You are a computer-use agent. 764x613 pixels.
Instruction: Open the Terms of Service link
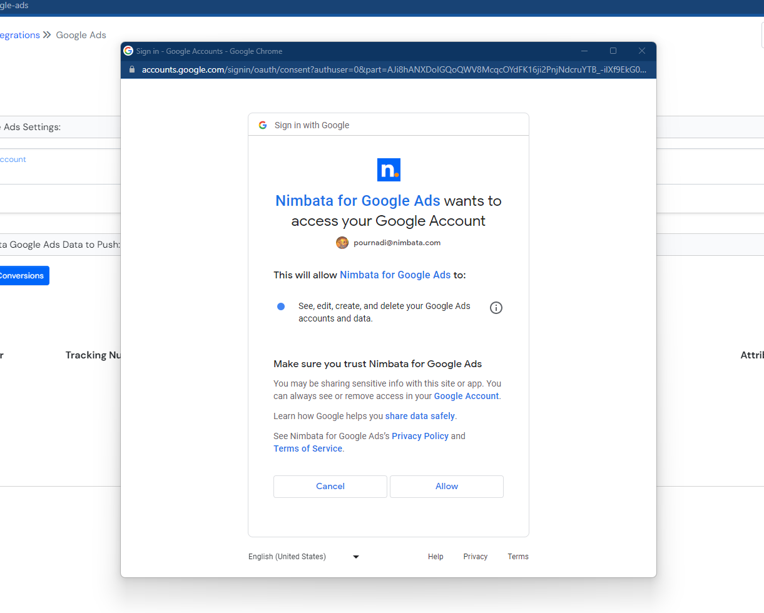click(x=308, y=448)
